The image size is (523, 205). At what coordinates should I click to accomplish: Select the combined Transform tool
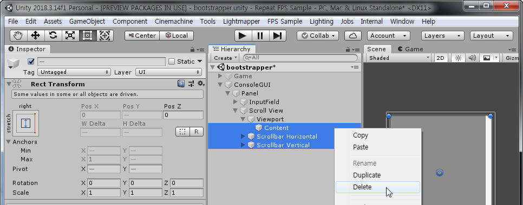click(105, 36)
